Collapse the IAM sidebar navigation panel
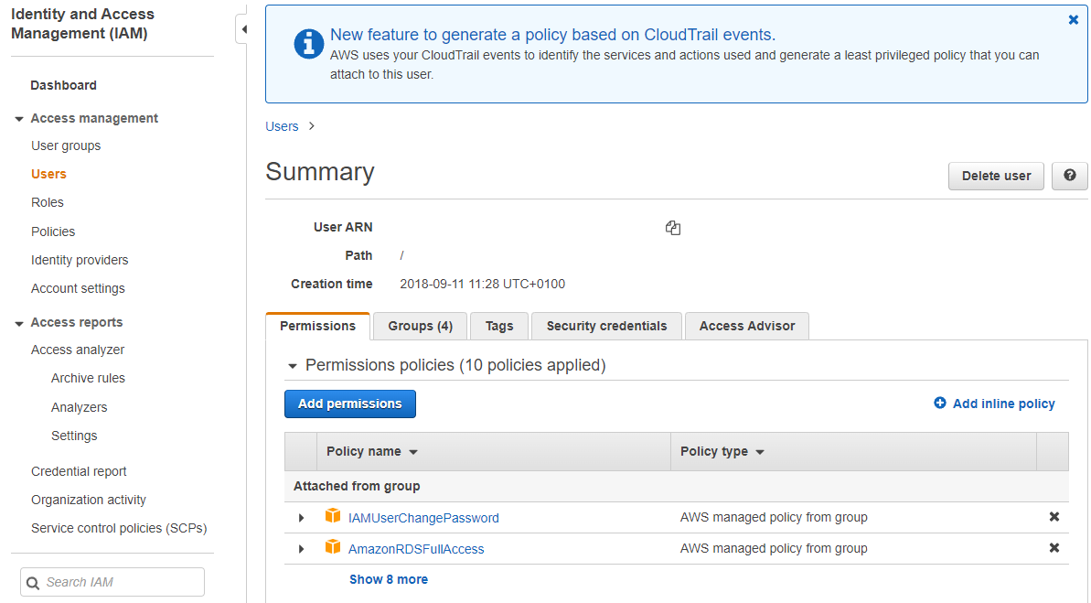Screen dimensions: 1091x603 (x=242, y=29)
